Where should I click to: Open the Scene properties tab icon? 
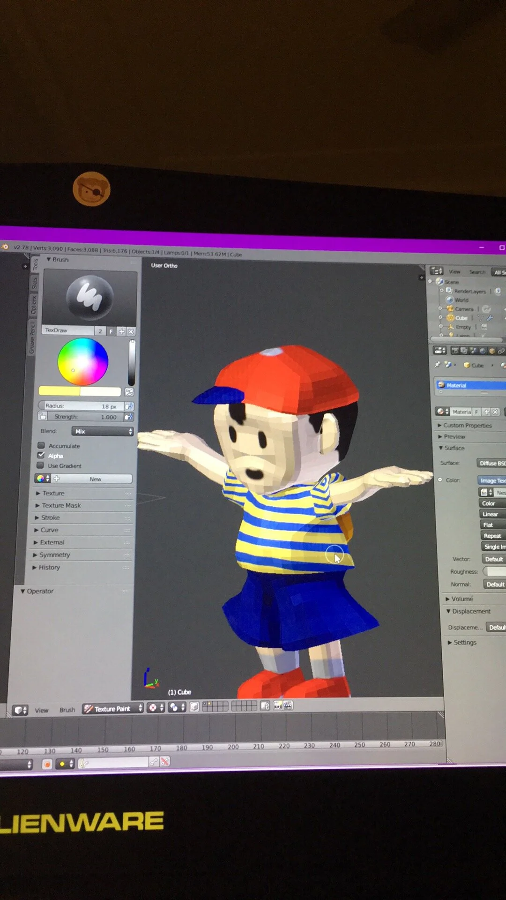click(x=473, y=351)
